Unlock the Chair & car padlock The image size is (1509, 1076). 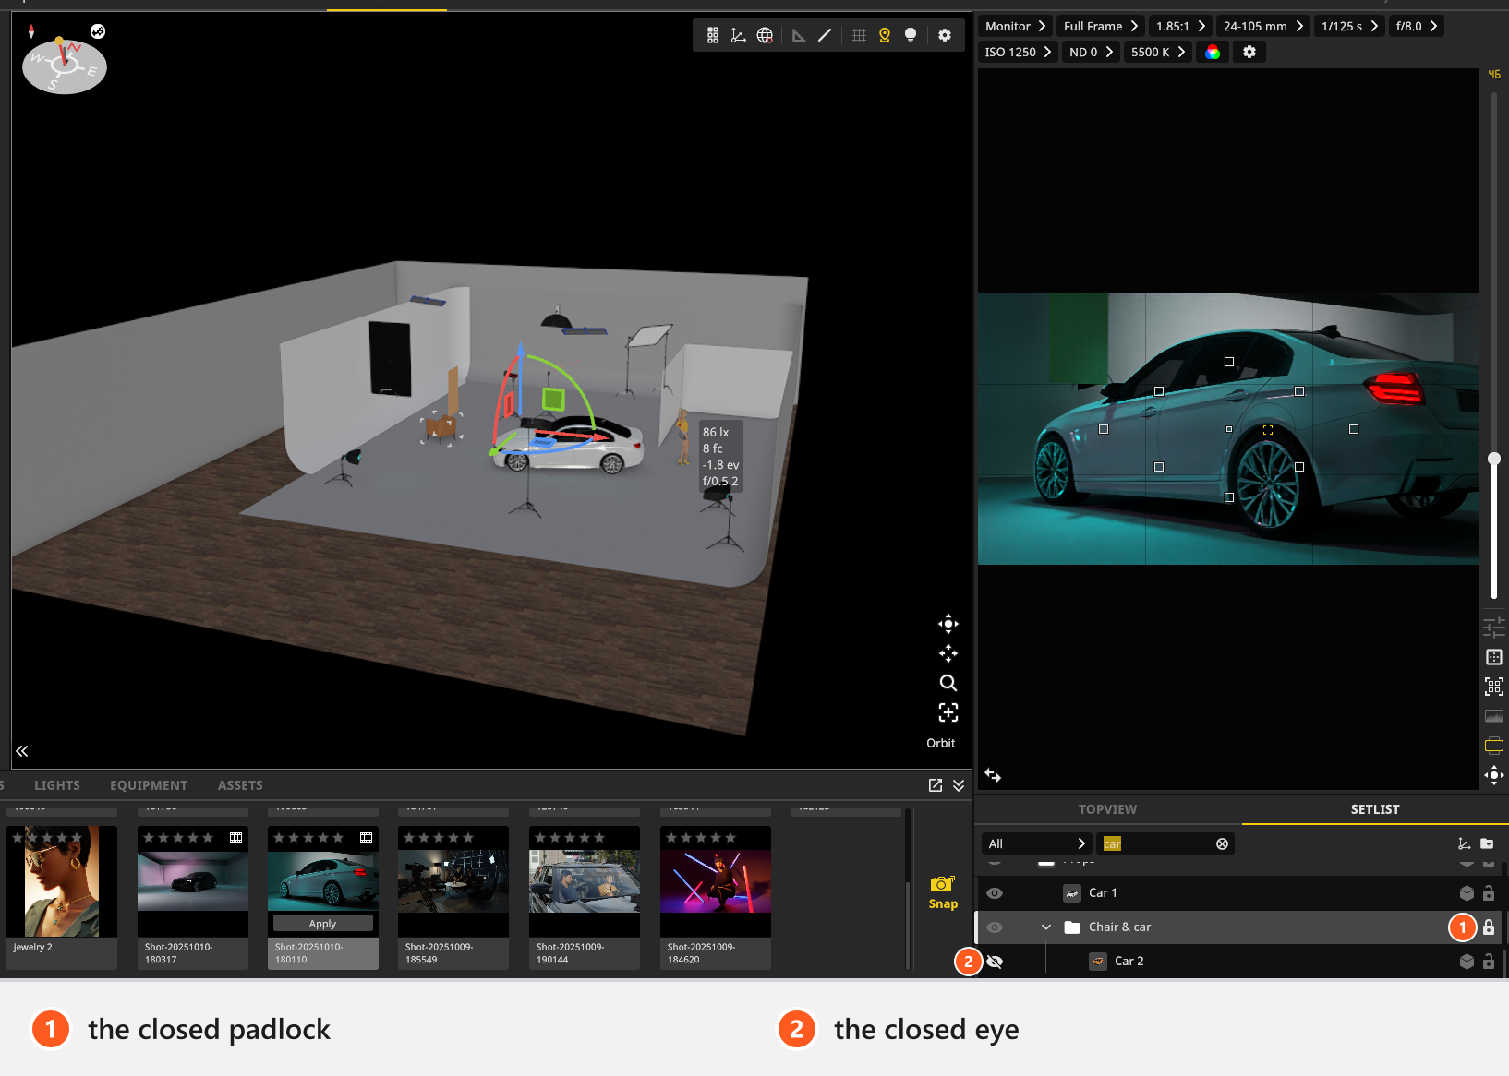coord(1489,927)
